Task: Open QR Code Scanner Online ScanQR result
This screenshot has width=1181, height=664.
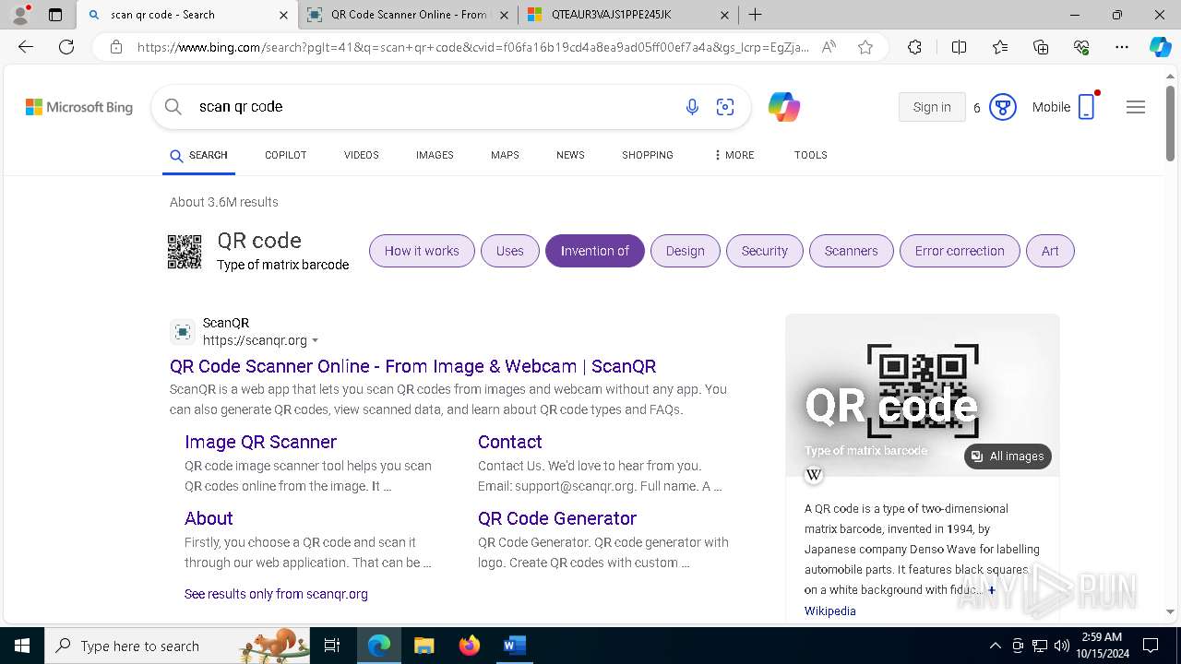Action: (412, 366)
